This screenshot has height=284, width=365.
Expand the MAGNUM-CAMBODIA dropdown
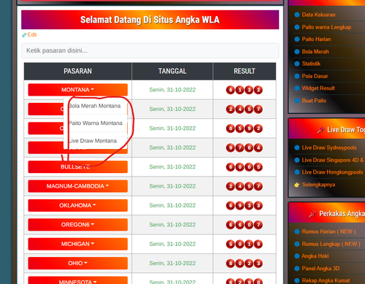77,186
